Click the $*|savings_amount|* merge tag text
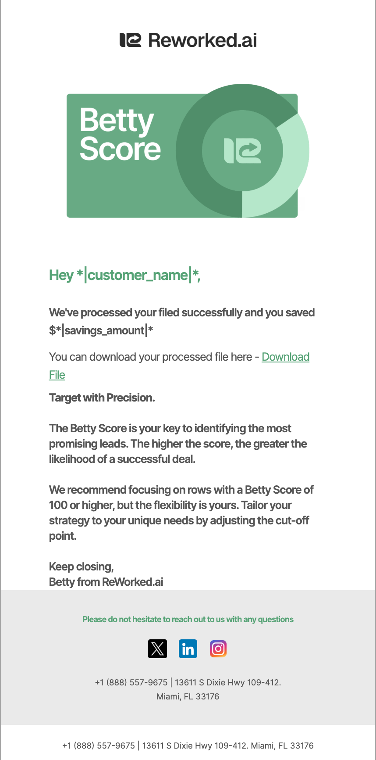 point(101,330)
